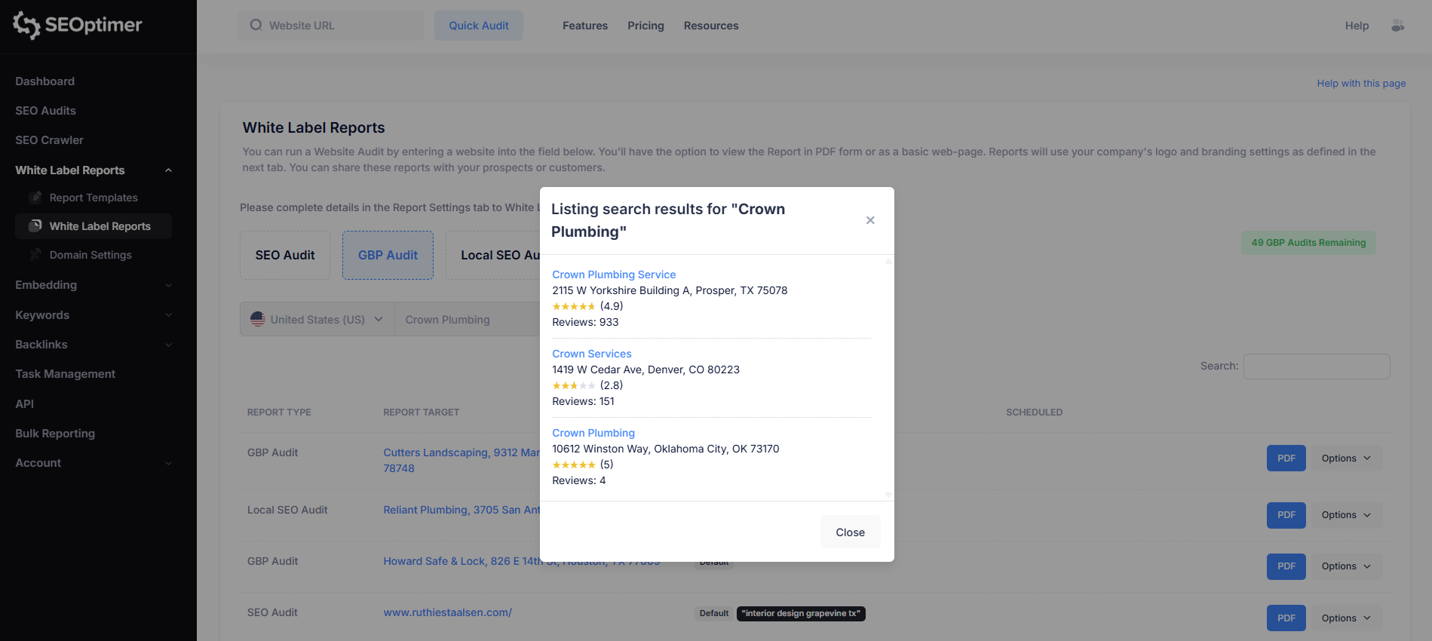The image size is (1432, 641).
Task: Collapse the White Label Reports sidebar section
Action: coord(168,170)
